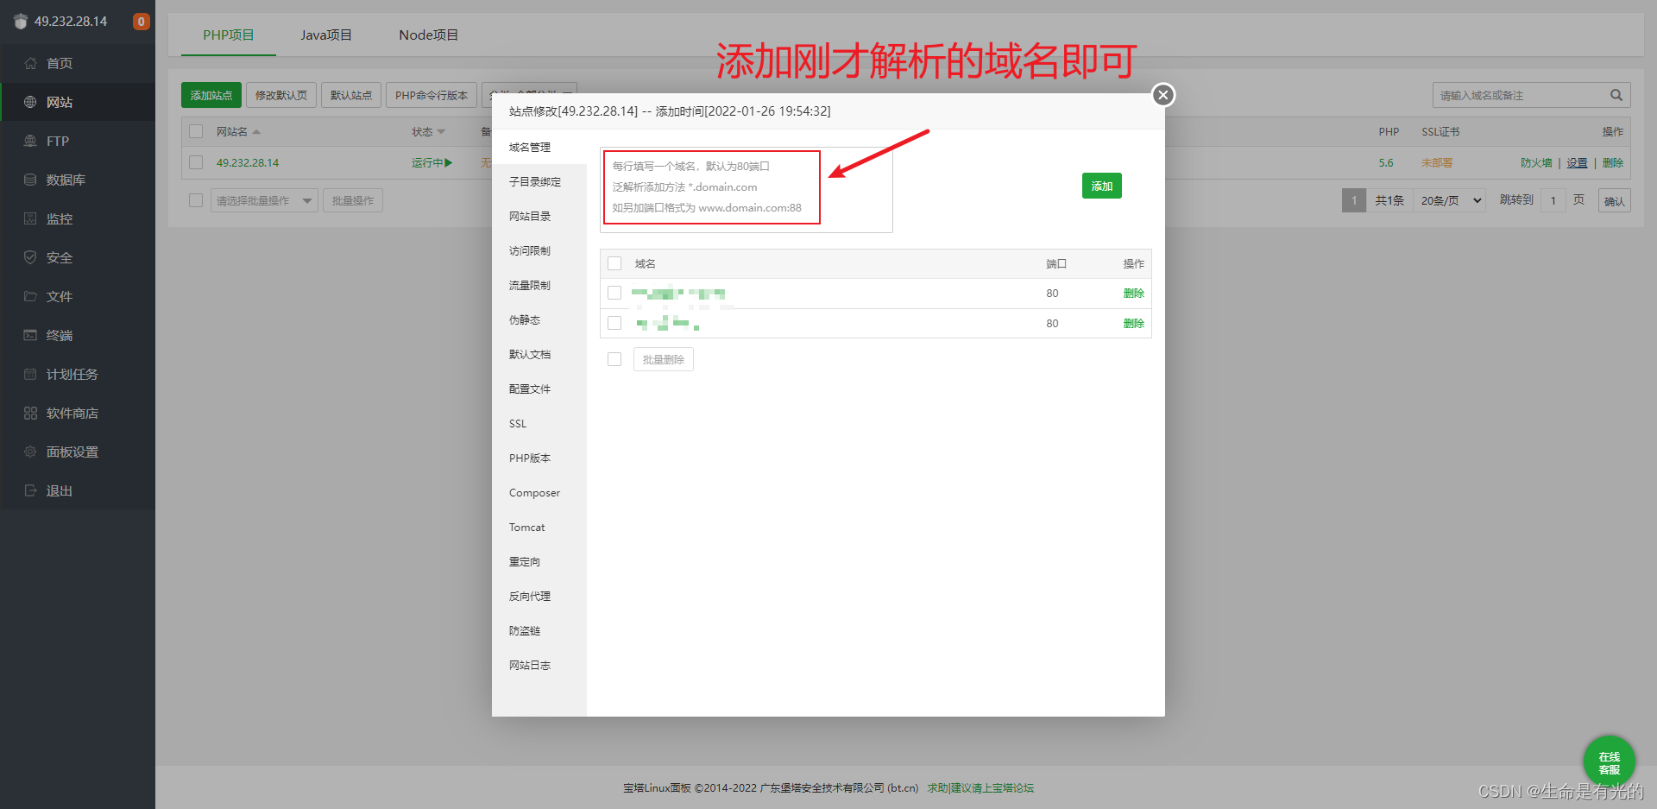1657x809 pixels.
Task: Open 重定向 in dialog menu
Action: (x=539, y=561)
